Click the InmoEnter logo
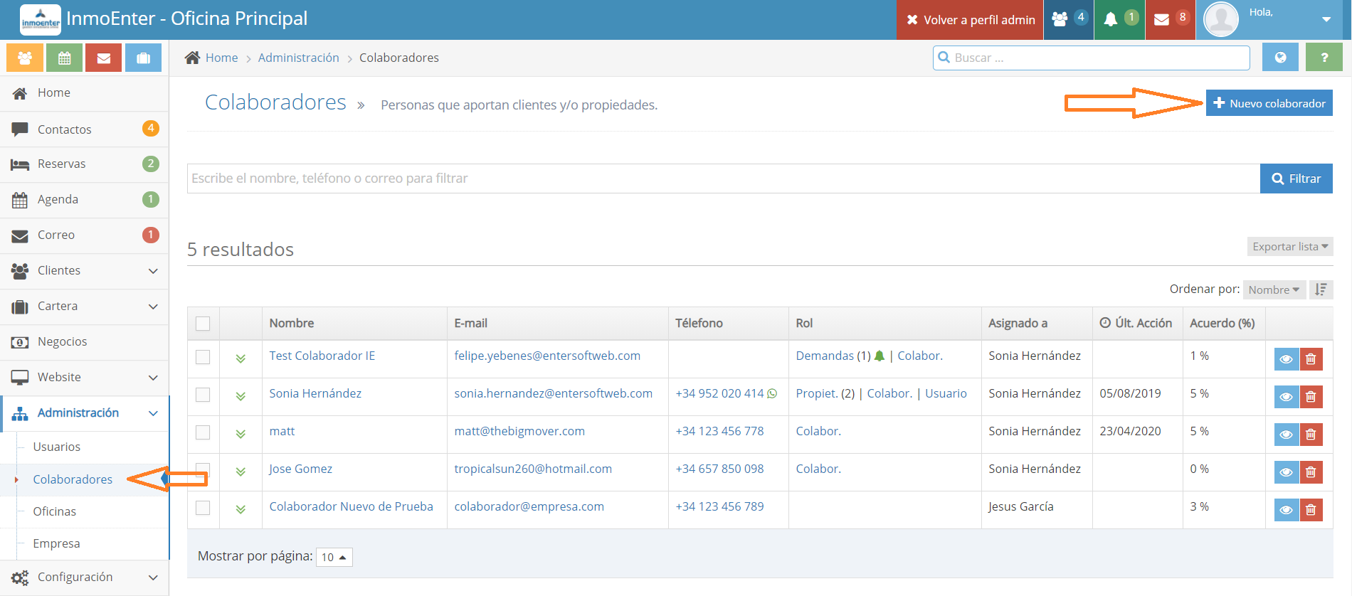Viewport: 1352px width, 596px height. tap(41, 19)
